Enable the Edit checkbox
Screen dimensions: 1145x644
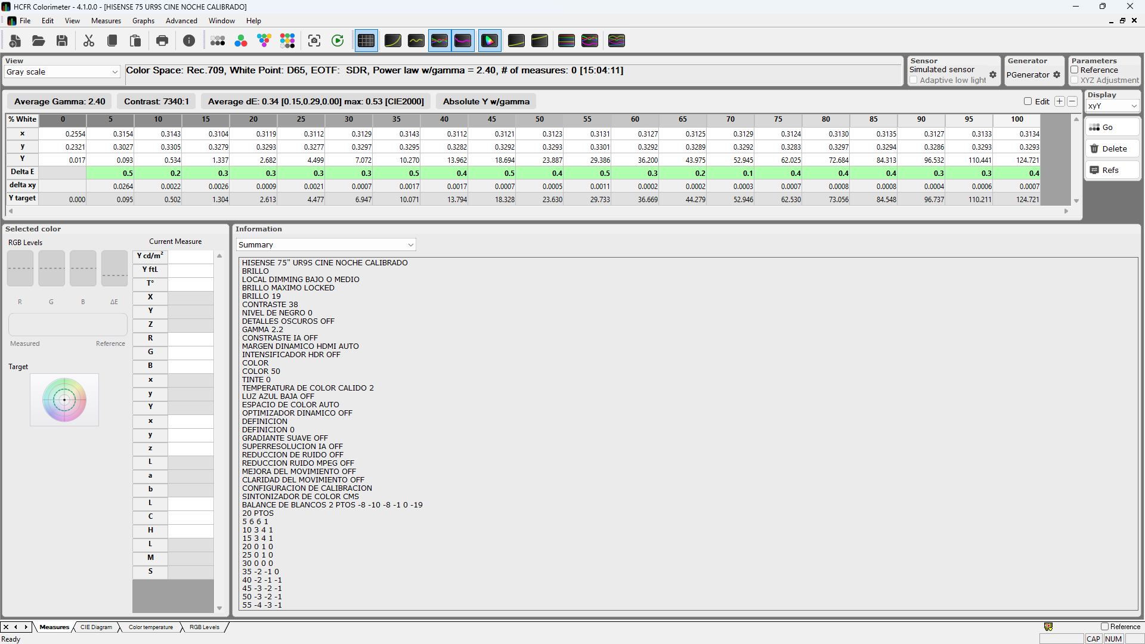(1028, 101)
